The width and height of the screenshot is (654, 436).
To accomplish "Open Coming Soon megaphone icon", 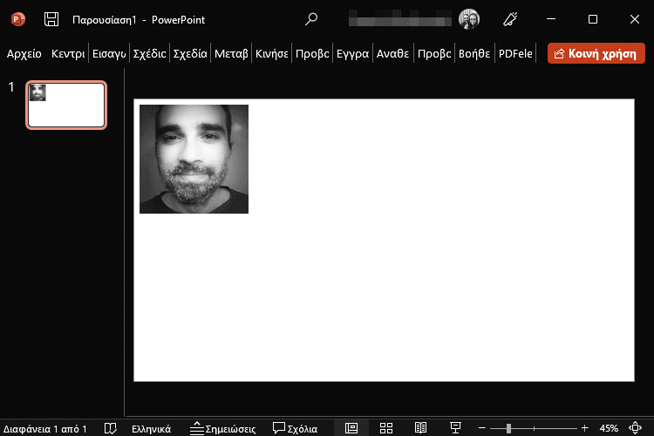I will [x=510, y=19].
